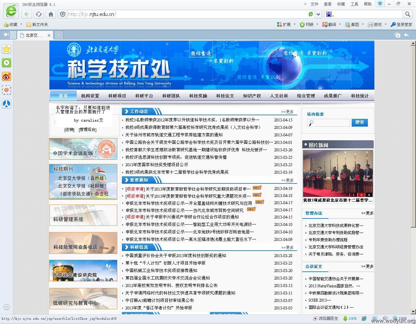Click the green compatibility-mode icon in the address bar

tap(311, 14)
